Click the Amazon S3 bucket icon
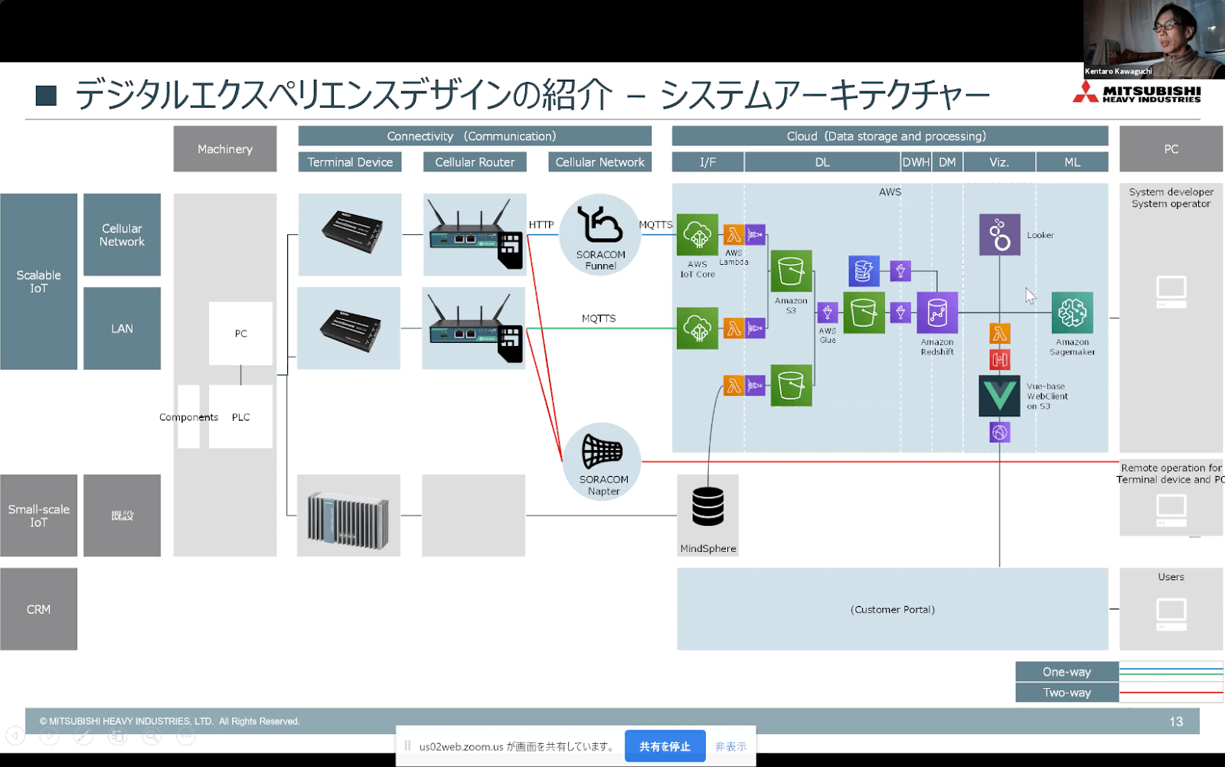 [791, 272]
